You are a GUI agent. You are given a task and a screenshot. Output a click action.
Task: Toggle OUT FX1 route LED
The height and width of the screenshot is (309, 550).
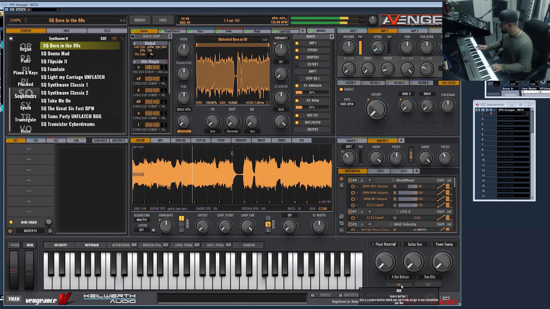click(297, 115)
